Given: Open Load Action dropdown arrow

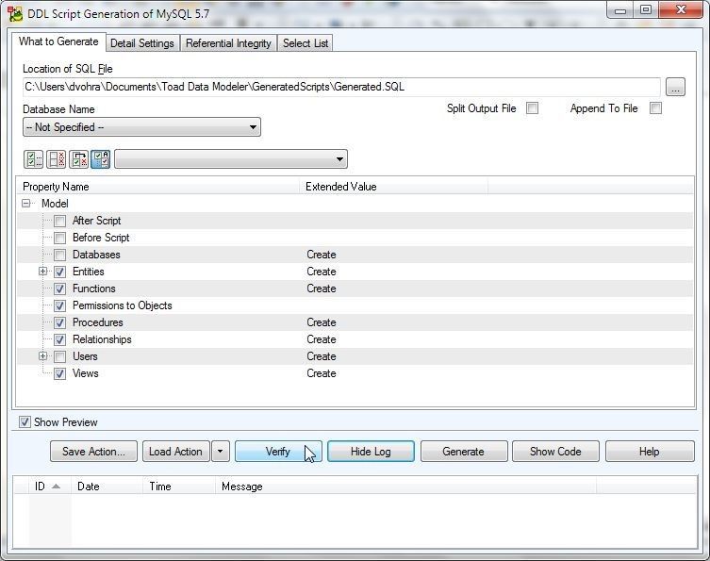Looking at the screenshot, I should point(221,451).
